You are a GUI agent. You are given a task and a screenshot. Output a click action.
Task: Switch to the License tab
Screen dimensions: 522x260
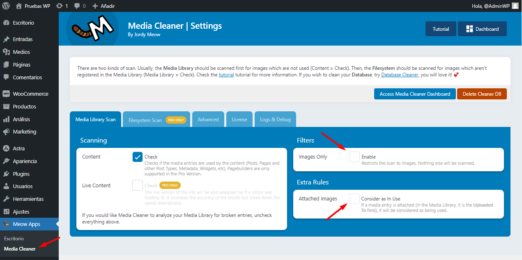pyautogui.click(x=239, y=120)
